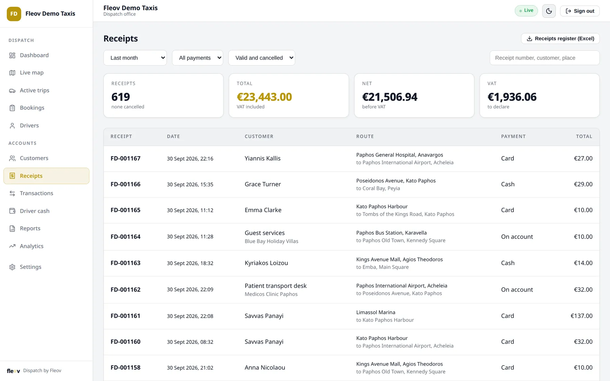Image resolution: width=610 pixels, height=381 pixels.
Task: Open receipt FD-001166
Action: coord(125,184)
